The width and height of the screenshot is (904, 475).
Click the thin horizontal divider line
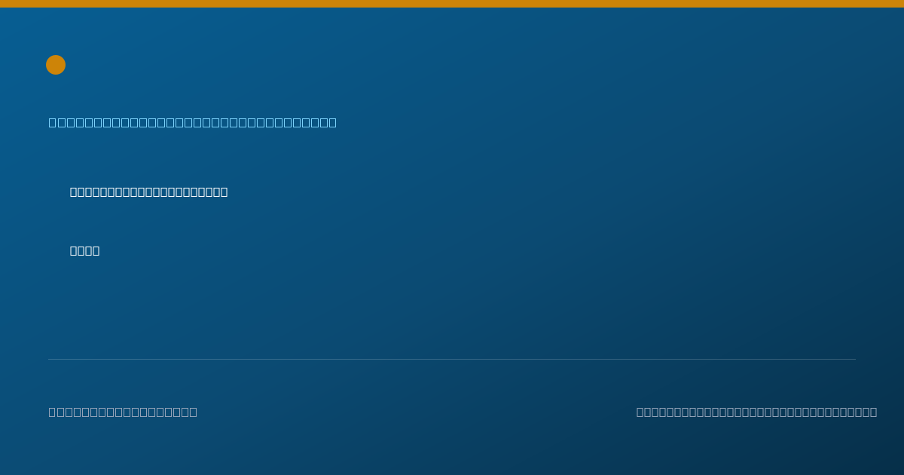point(452,359)
